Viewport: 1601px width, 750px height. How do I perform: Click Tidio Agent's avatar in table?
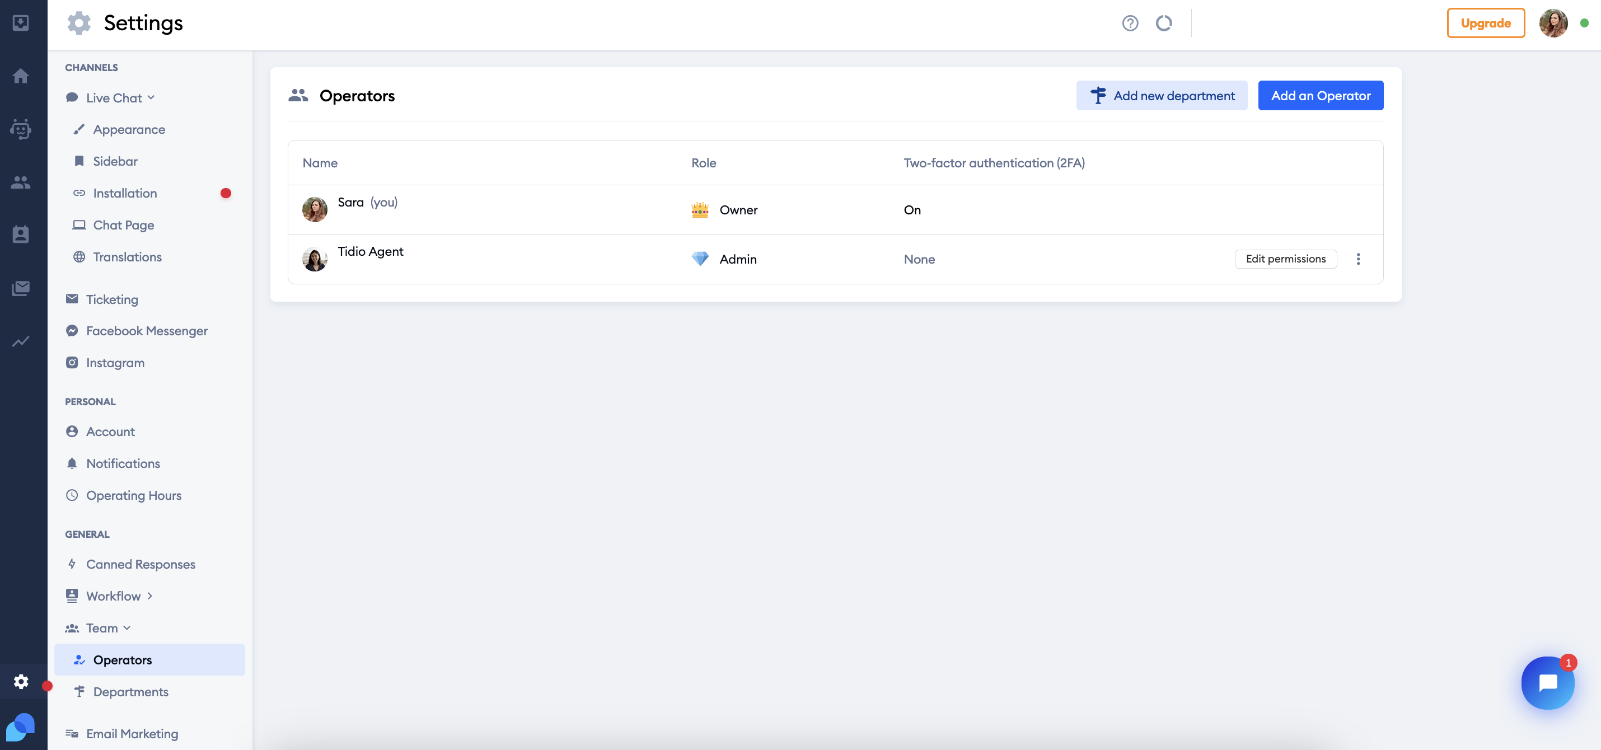315,259
